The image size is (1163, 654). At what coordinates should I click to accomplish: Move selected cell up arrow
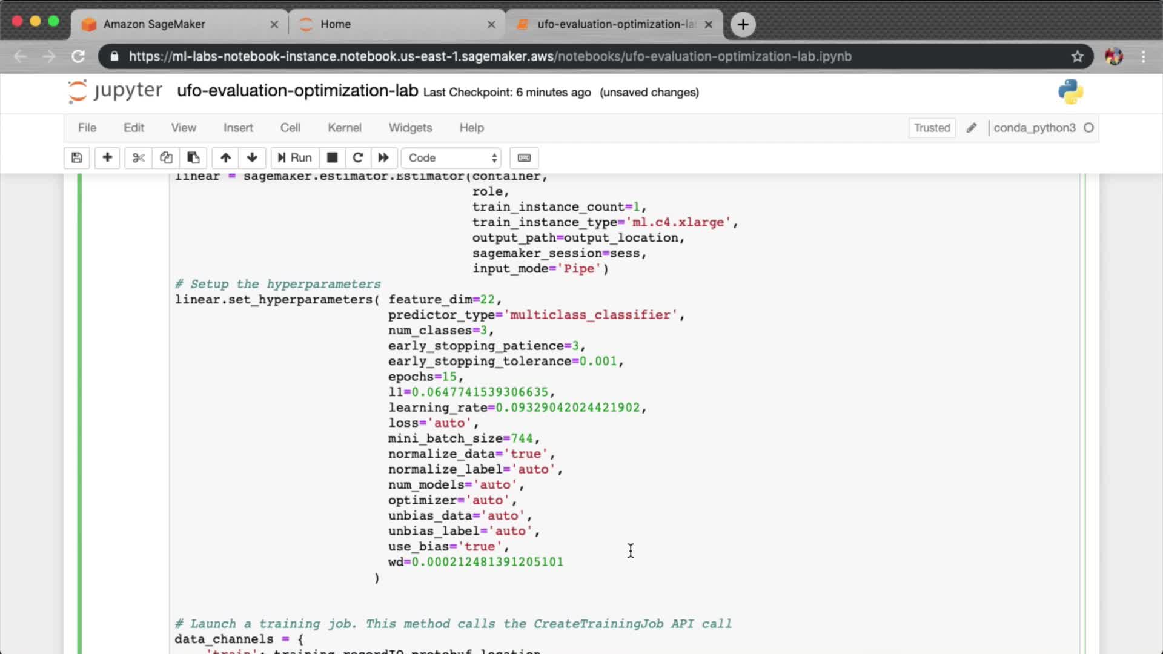[225, 157]
